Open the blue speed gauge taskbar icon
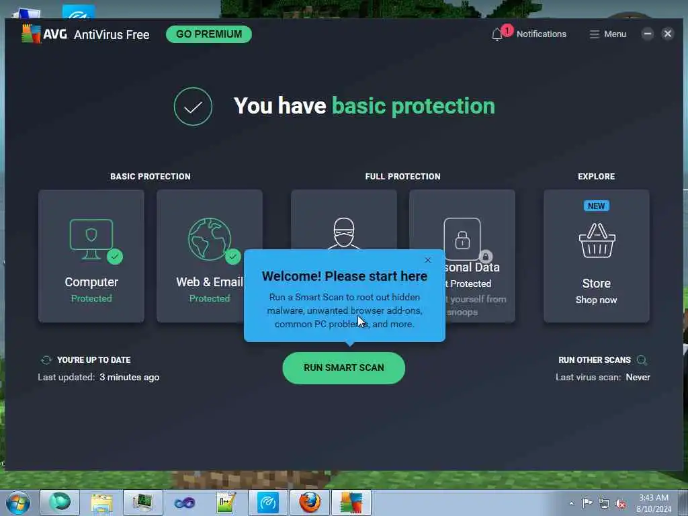This screenshot has height=516, width=688. [268, 503]
